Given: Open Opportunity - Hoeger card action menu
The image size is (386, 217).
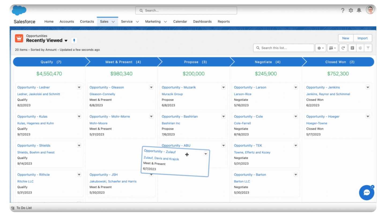Looking at the screenshot, I should [x=368, y=117].
